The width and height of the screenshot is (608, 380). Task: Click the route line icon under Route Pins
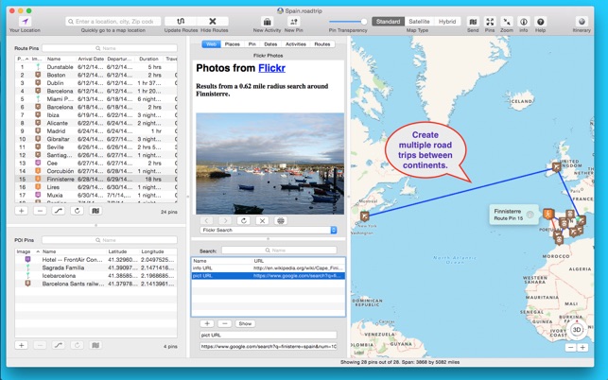click(59, 211)
